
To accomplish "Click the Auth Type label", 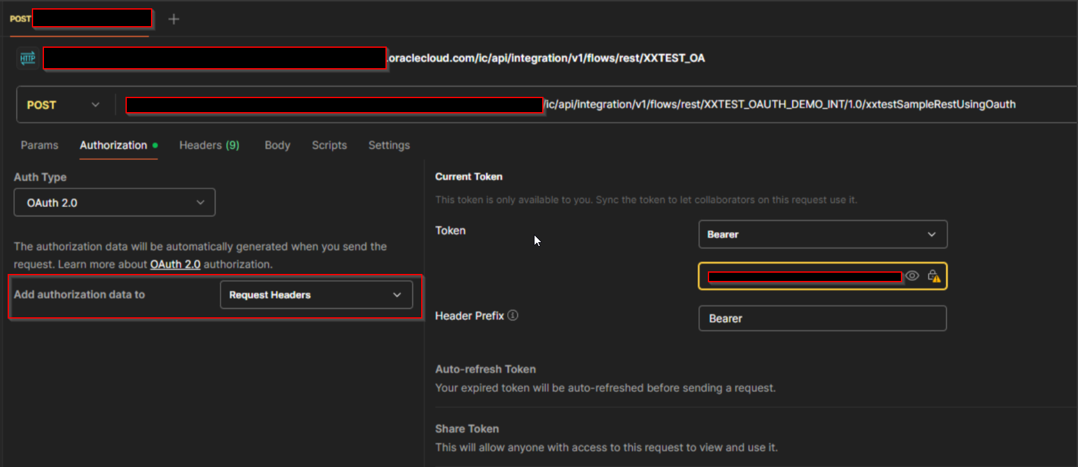I will coord(40,177).
